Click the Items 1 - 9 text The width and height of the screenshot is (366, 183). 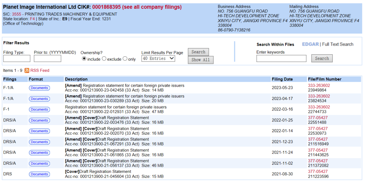(13, 70)
